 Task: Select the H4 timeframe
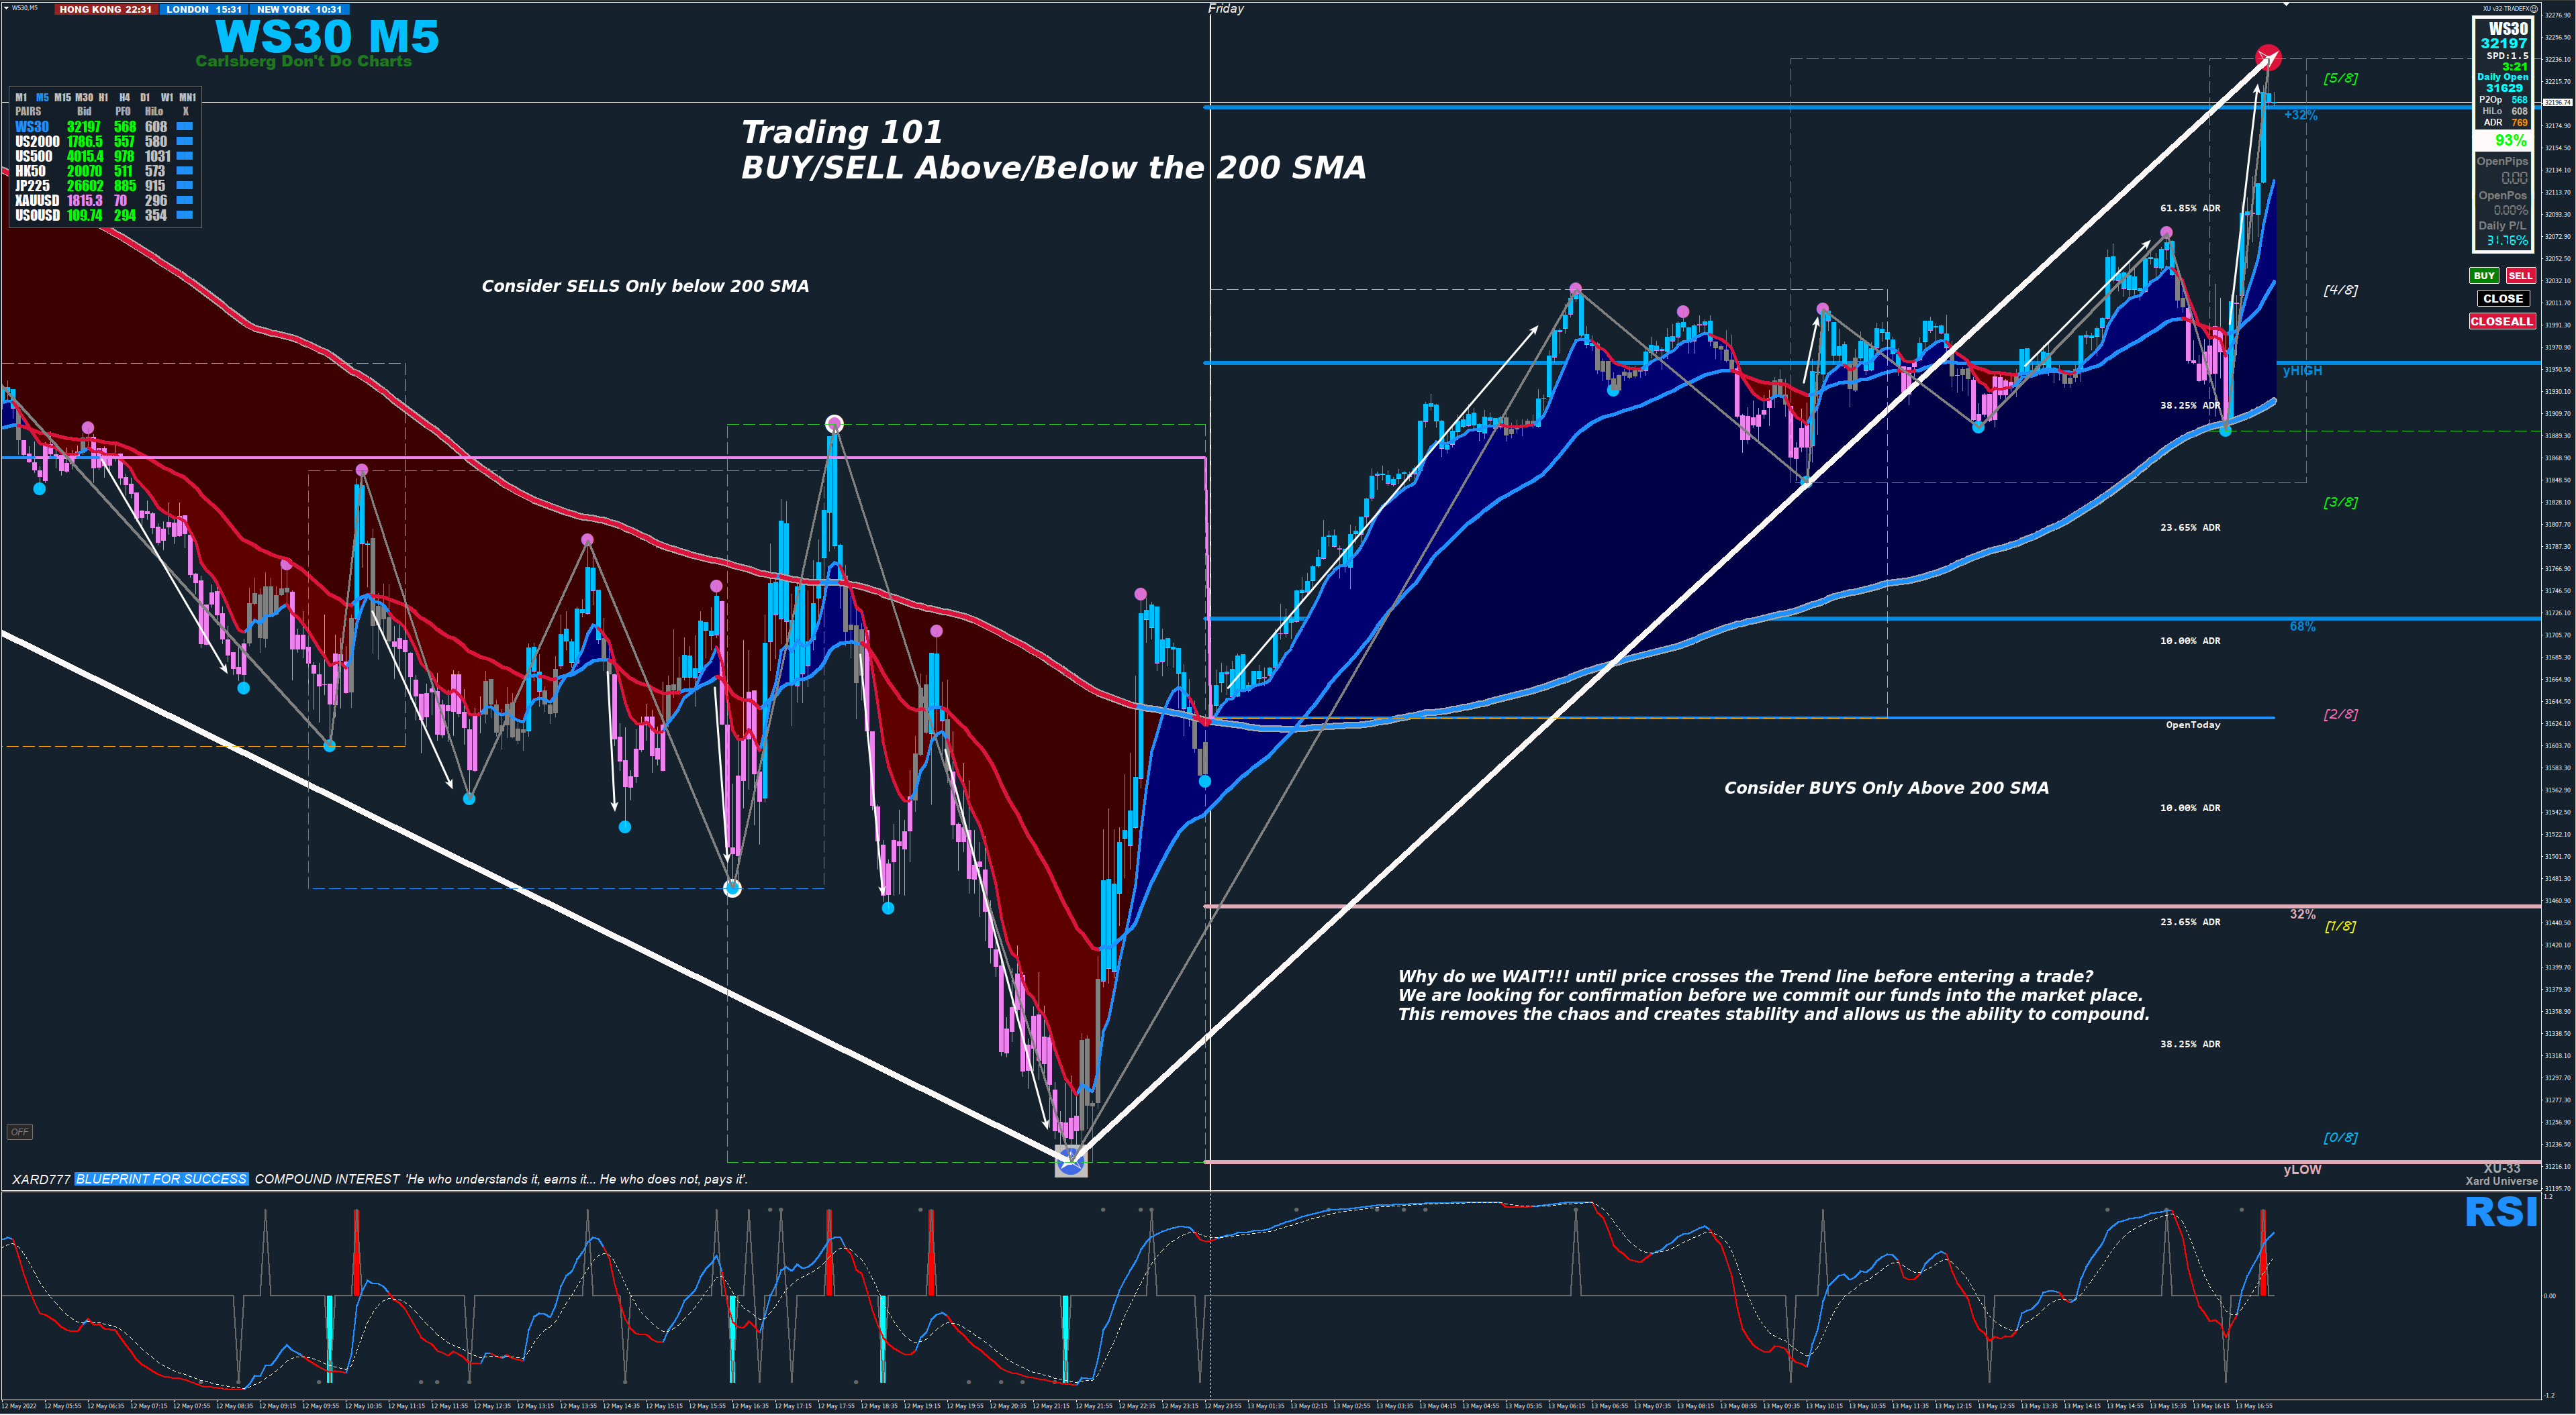pos(124,98)
